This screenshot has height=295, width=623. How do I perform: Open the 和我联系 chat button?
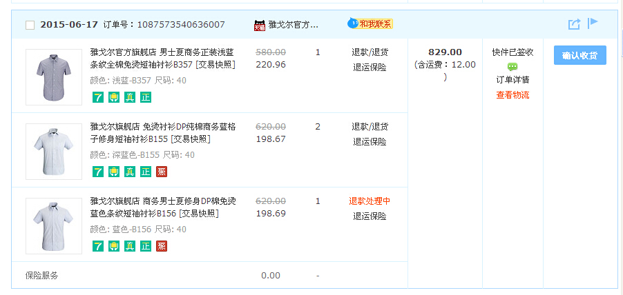370,24
